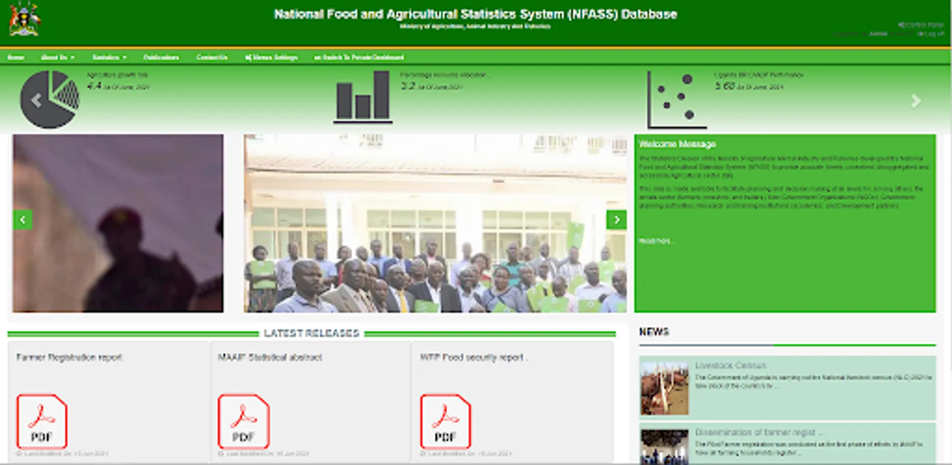Open the Dissemination of farmer regist news thumbnail

coord(664,447)
